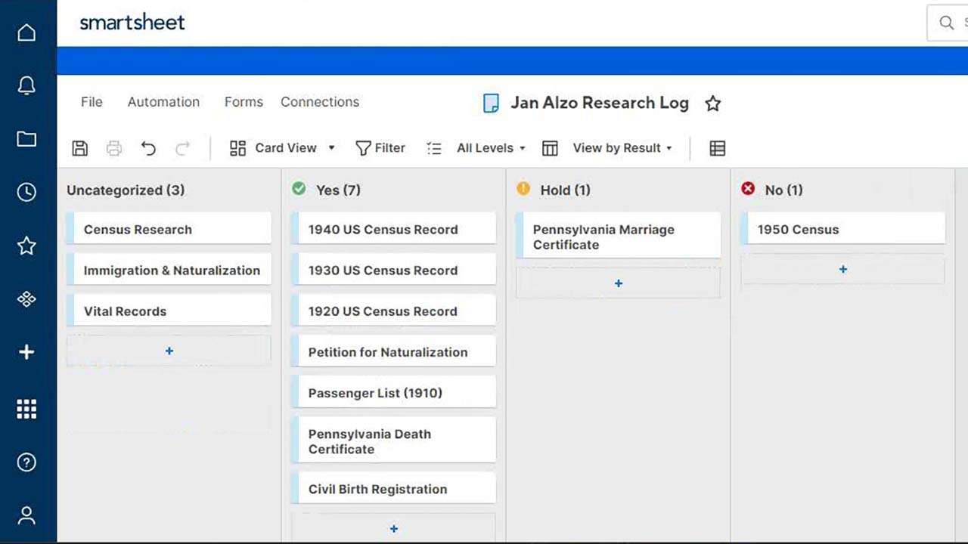
Task: Open the Forms menu
Action: pyautogui.click(x=244, y=102)
